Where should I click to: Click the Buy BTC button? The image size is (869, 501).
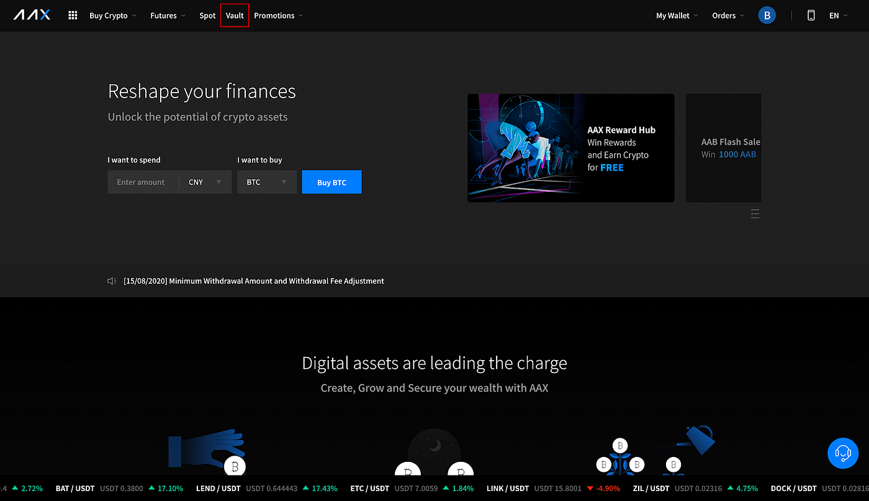[x=331, y=181]
